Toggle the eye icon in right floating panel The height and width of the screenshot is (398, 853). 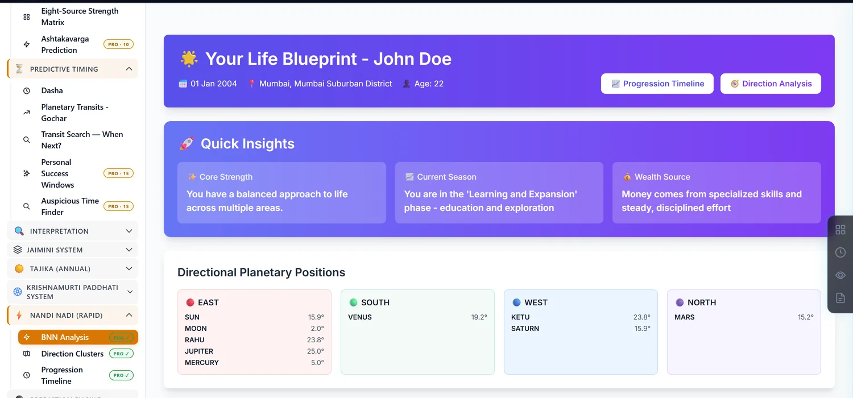coord(840,275)
